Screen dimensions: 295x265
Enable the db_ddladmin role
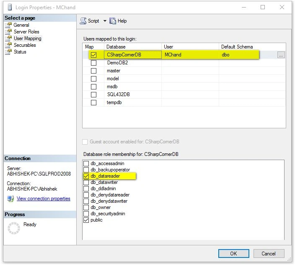tap(86, 189)
